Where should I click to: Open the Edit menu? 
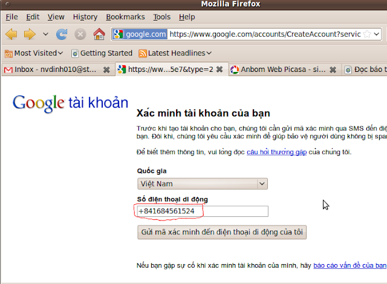pos(33,17)
